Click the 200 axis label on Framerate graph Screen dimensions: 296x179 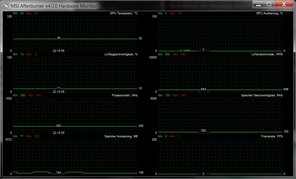point(154,140)
